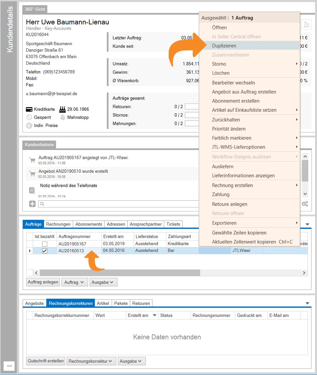Click the Mahnstopp hand icon
Viewport: 317px width, 375px height.
[x=62, y=117]
